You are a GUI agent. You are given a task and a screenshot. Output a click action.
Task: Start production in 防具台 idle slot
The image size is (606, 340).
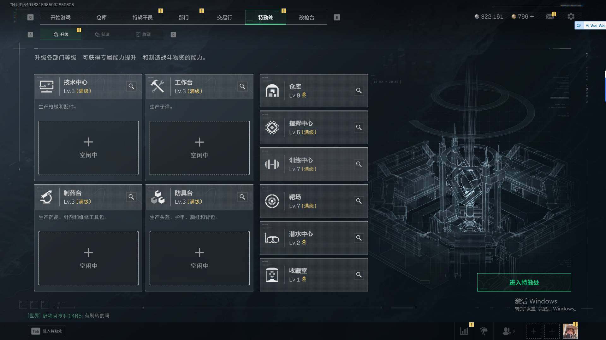(x=199, y=258)
